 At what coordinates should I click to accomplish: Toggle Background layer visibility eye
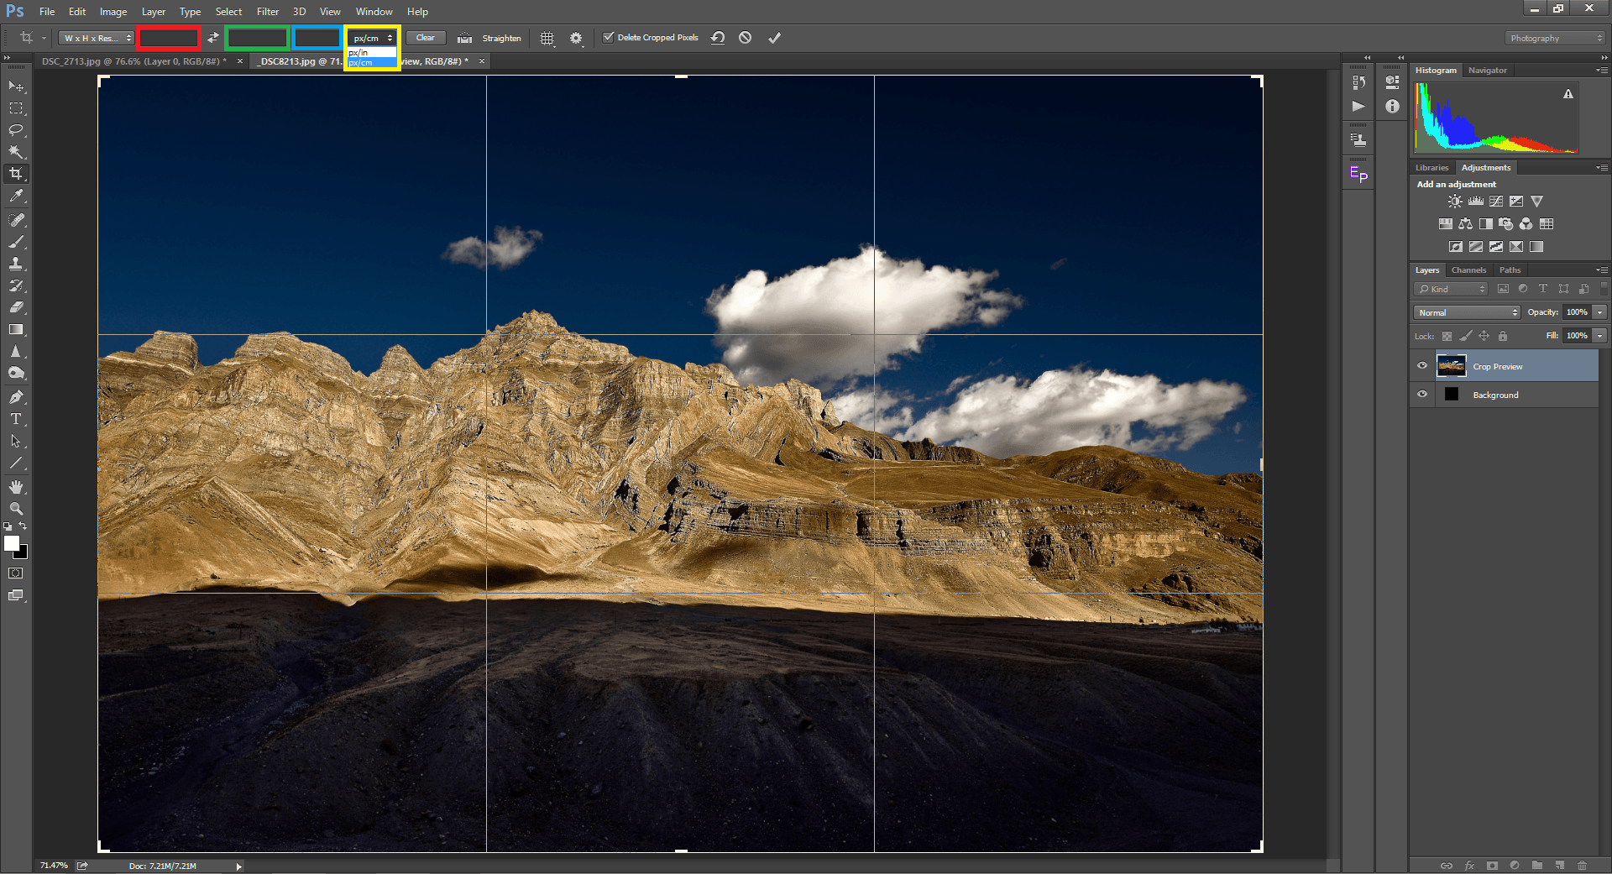[x=1422, y=395]
